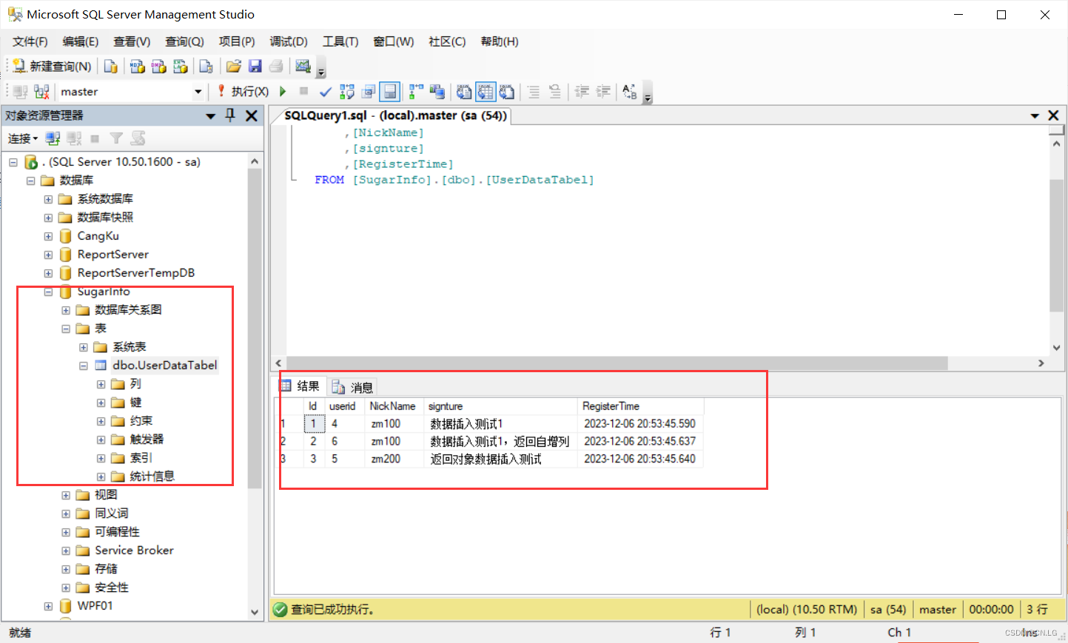Expand the 系统数据库 node
Screen dimensions: 1068x643
48,199
